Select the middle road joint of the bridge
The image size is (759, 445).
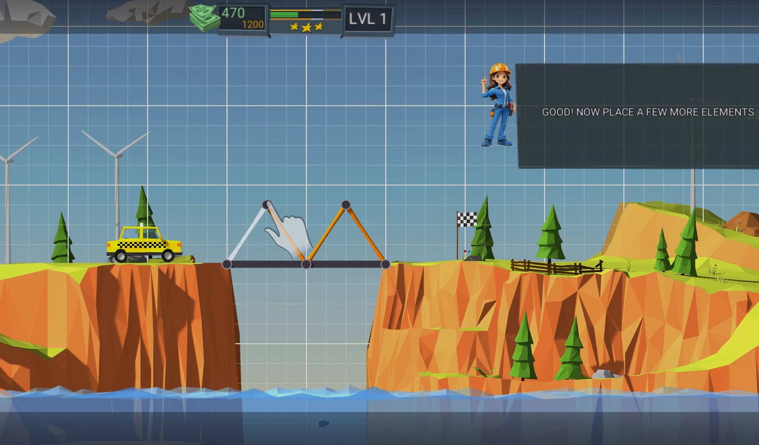[306, 264]
